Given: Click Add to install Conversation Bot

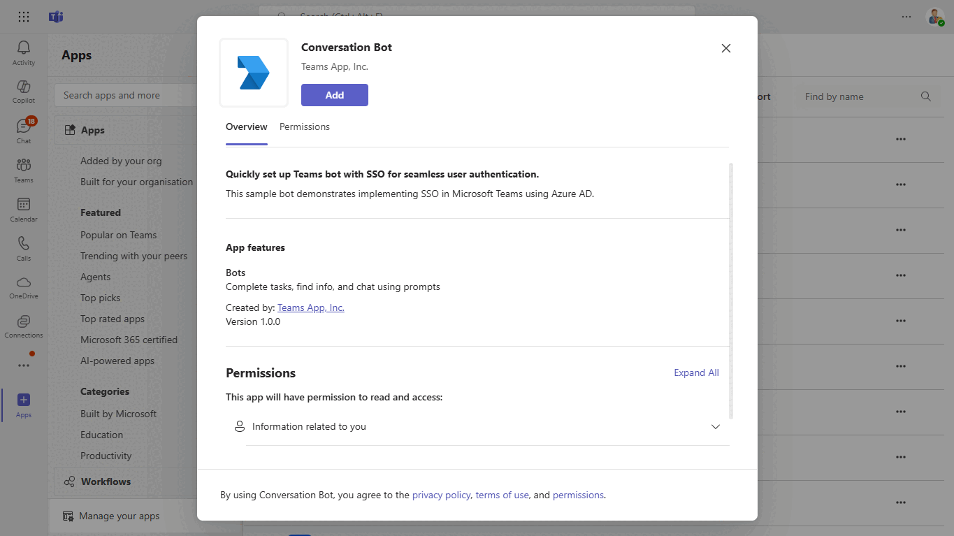Looking at the screenshot, I should pyautogui.click(x=334, y=94).
